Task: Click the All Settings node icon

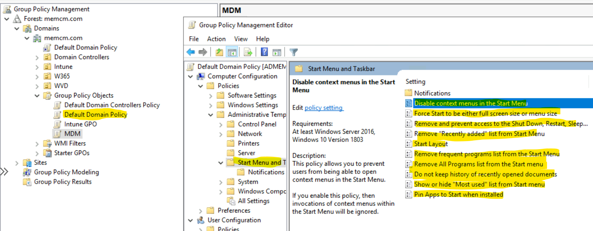Action: click(x=231, y=201)
